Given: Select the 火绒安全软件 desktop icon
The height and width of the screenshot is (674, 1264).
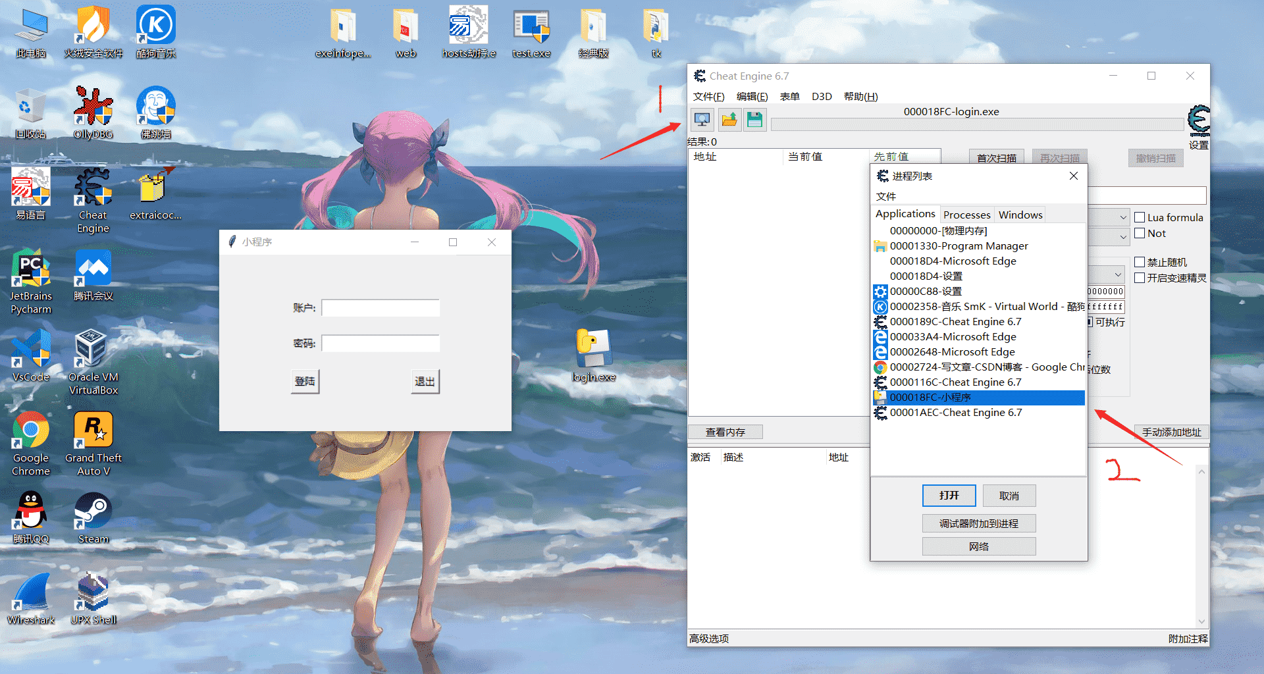Looking at the screenshot, I should (93, 32).
